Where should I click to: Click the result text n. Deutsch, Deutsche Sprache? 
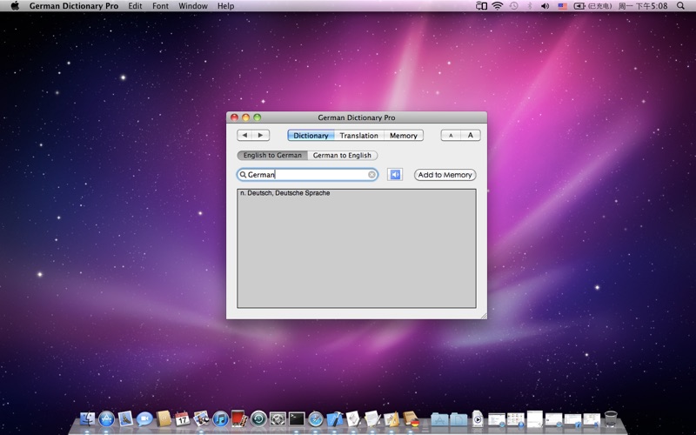(x=285, y=193)
